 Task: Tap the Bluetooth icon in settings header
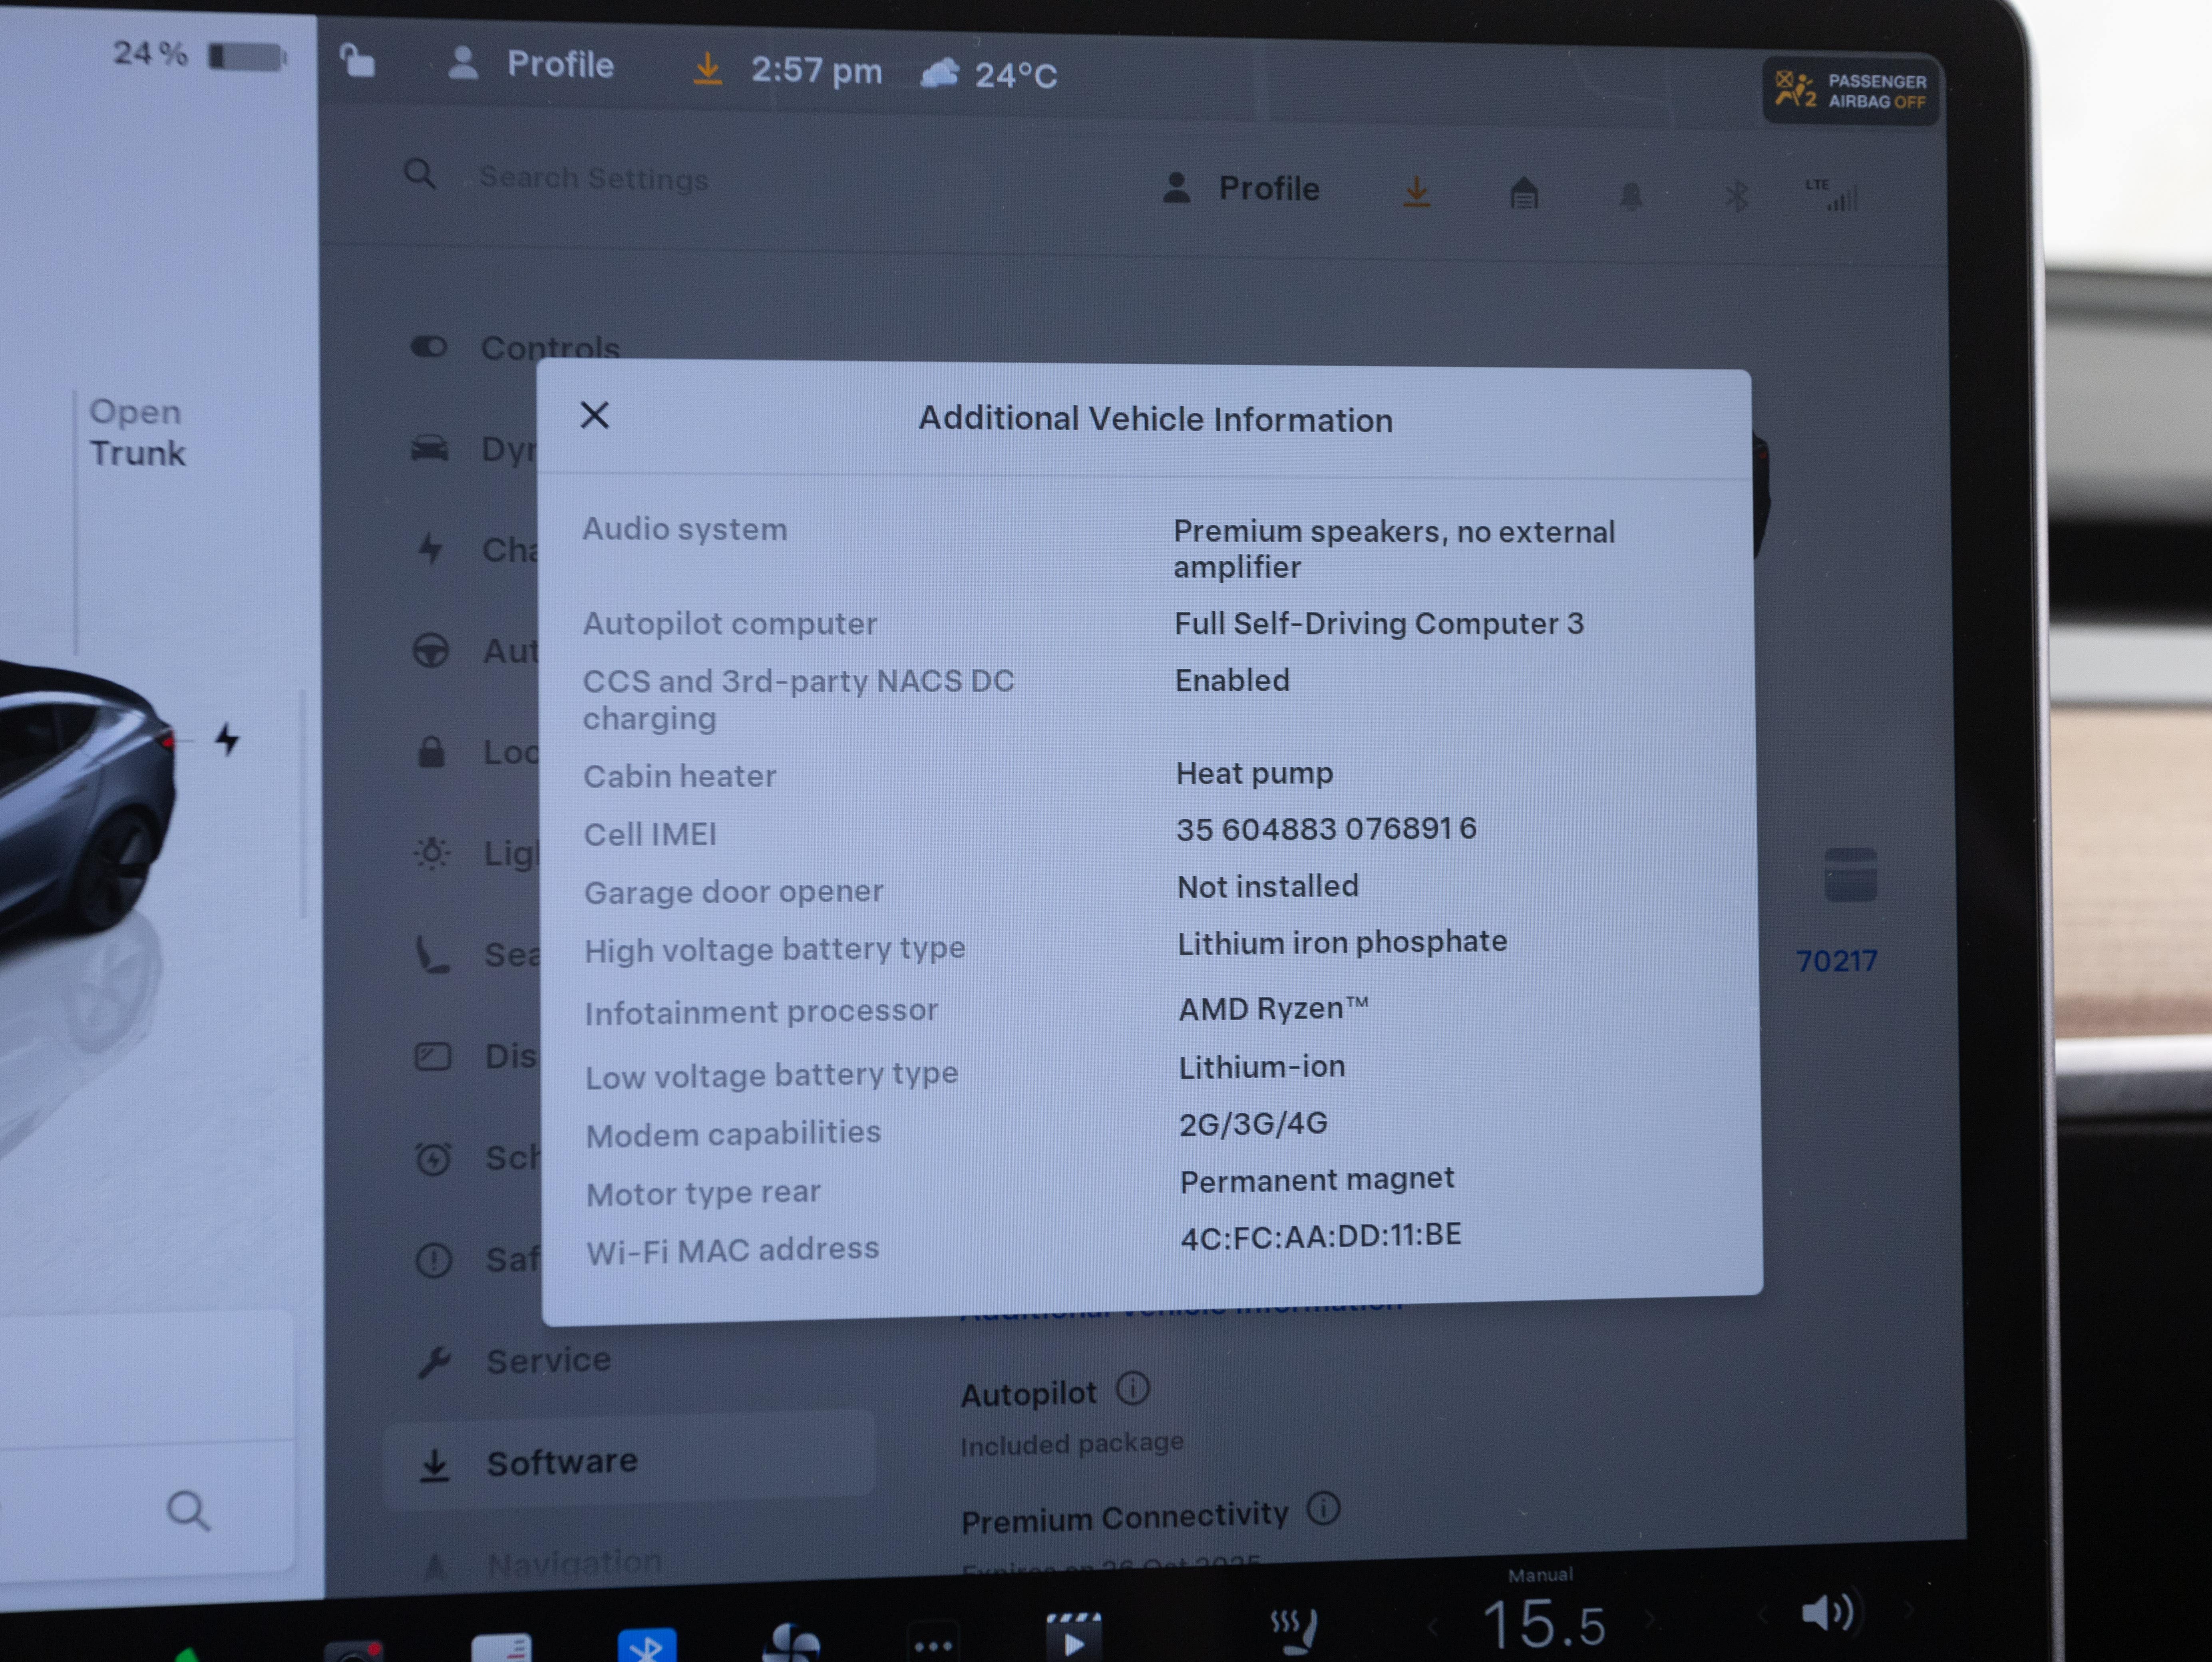(x=1737, y=196)
